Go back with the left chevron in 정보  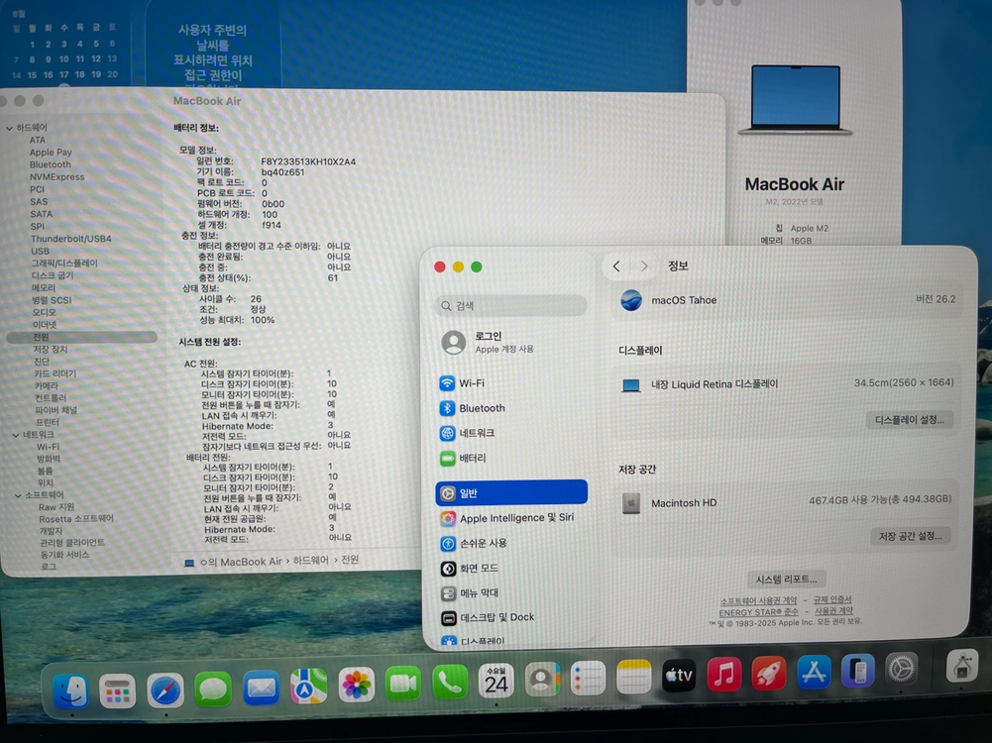tap(616, 266)
